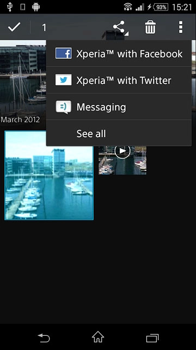The height and width of the screenshot is (350, 196).
Task: Toggle selection of the highlighted marina photo
Action: [49, 175]
